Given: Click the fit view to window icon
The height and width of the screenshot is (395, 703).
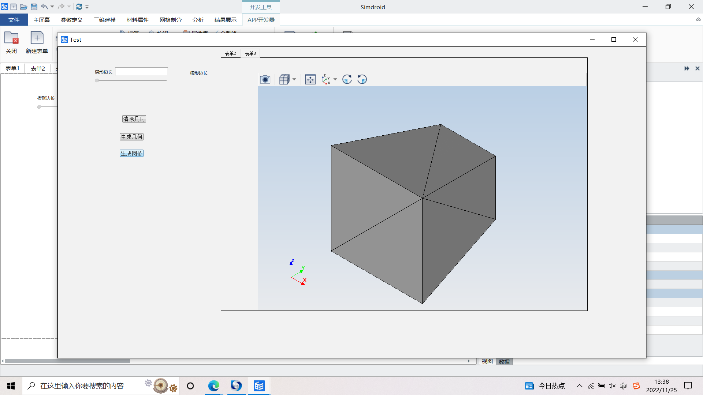Looking at the screenshot, I should pyautogui.click(x=310, y=79).
